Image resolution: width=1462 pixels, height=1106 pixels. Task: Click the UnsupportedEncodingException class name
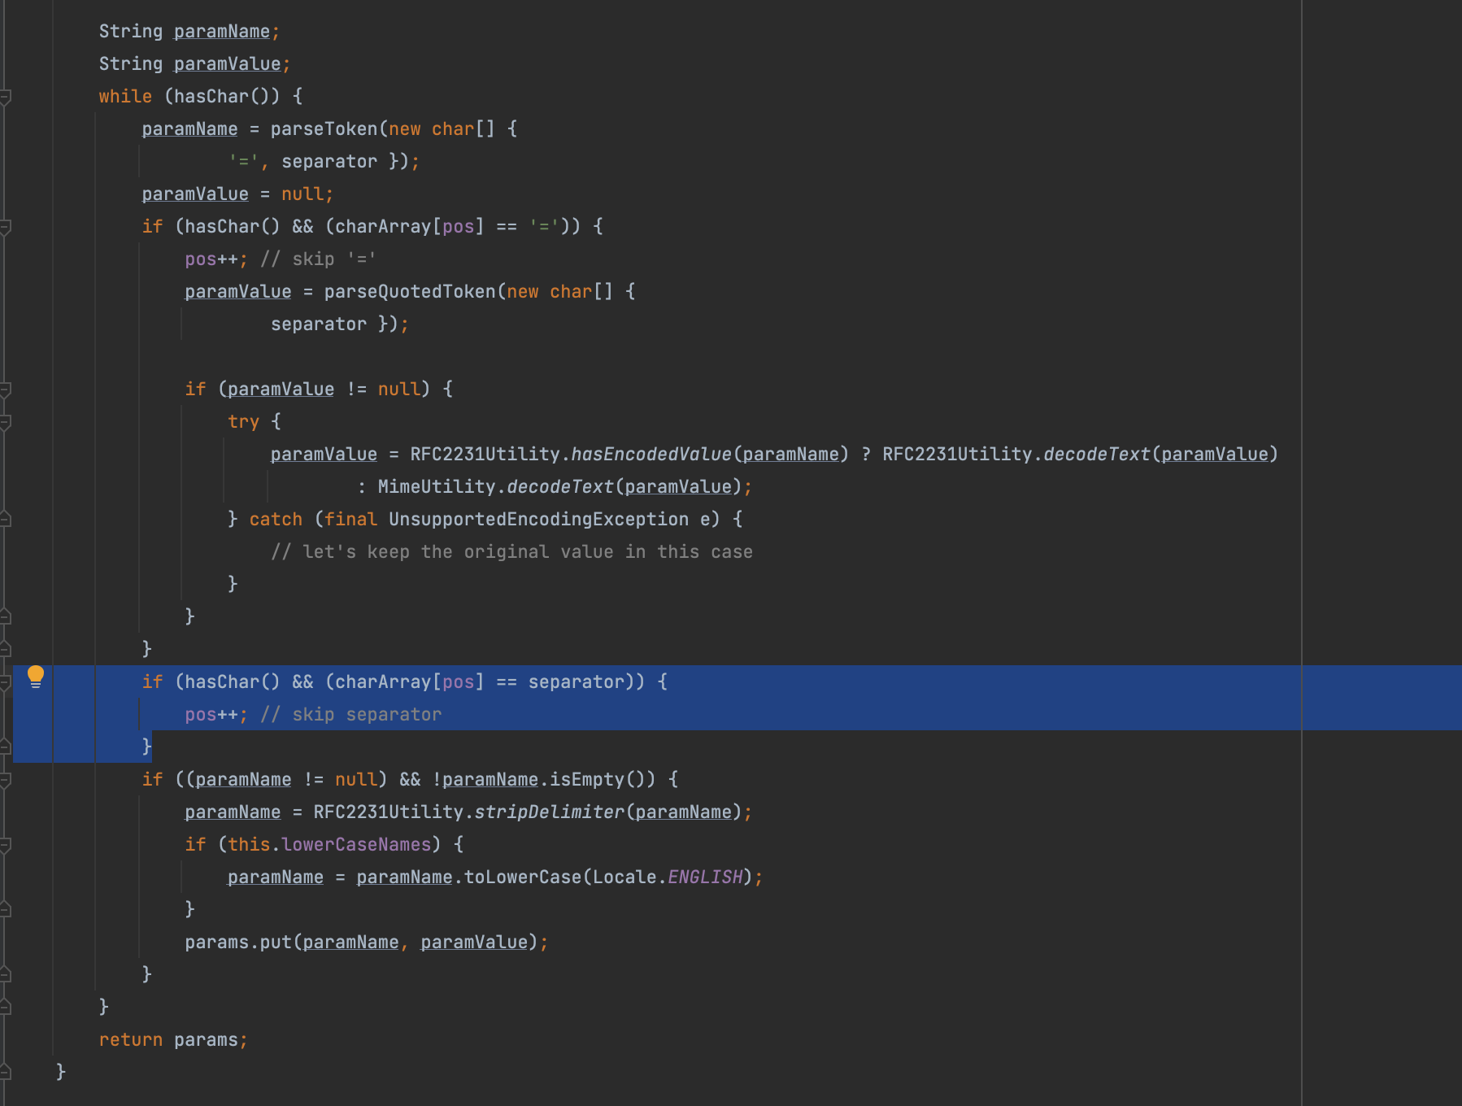point(538,519)
